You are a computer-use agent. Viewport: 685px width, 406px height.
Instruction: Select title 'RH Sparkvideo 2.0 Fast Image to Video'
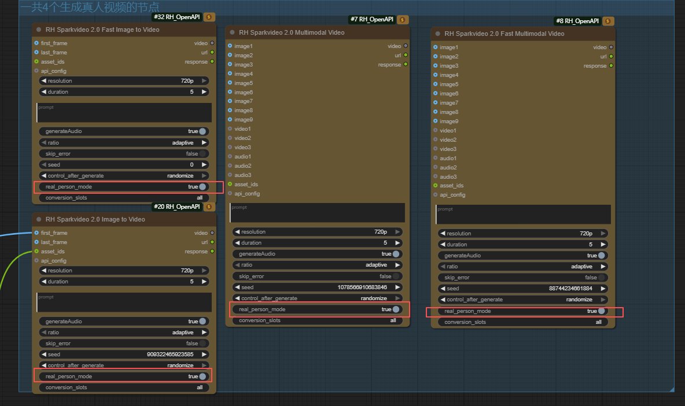click(x=102, y=29)
